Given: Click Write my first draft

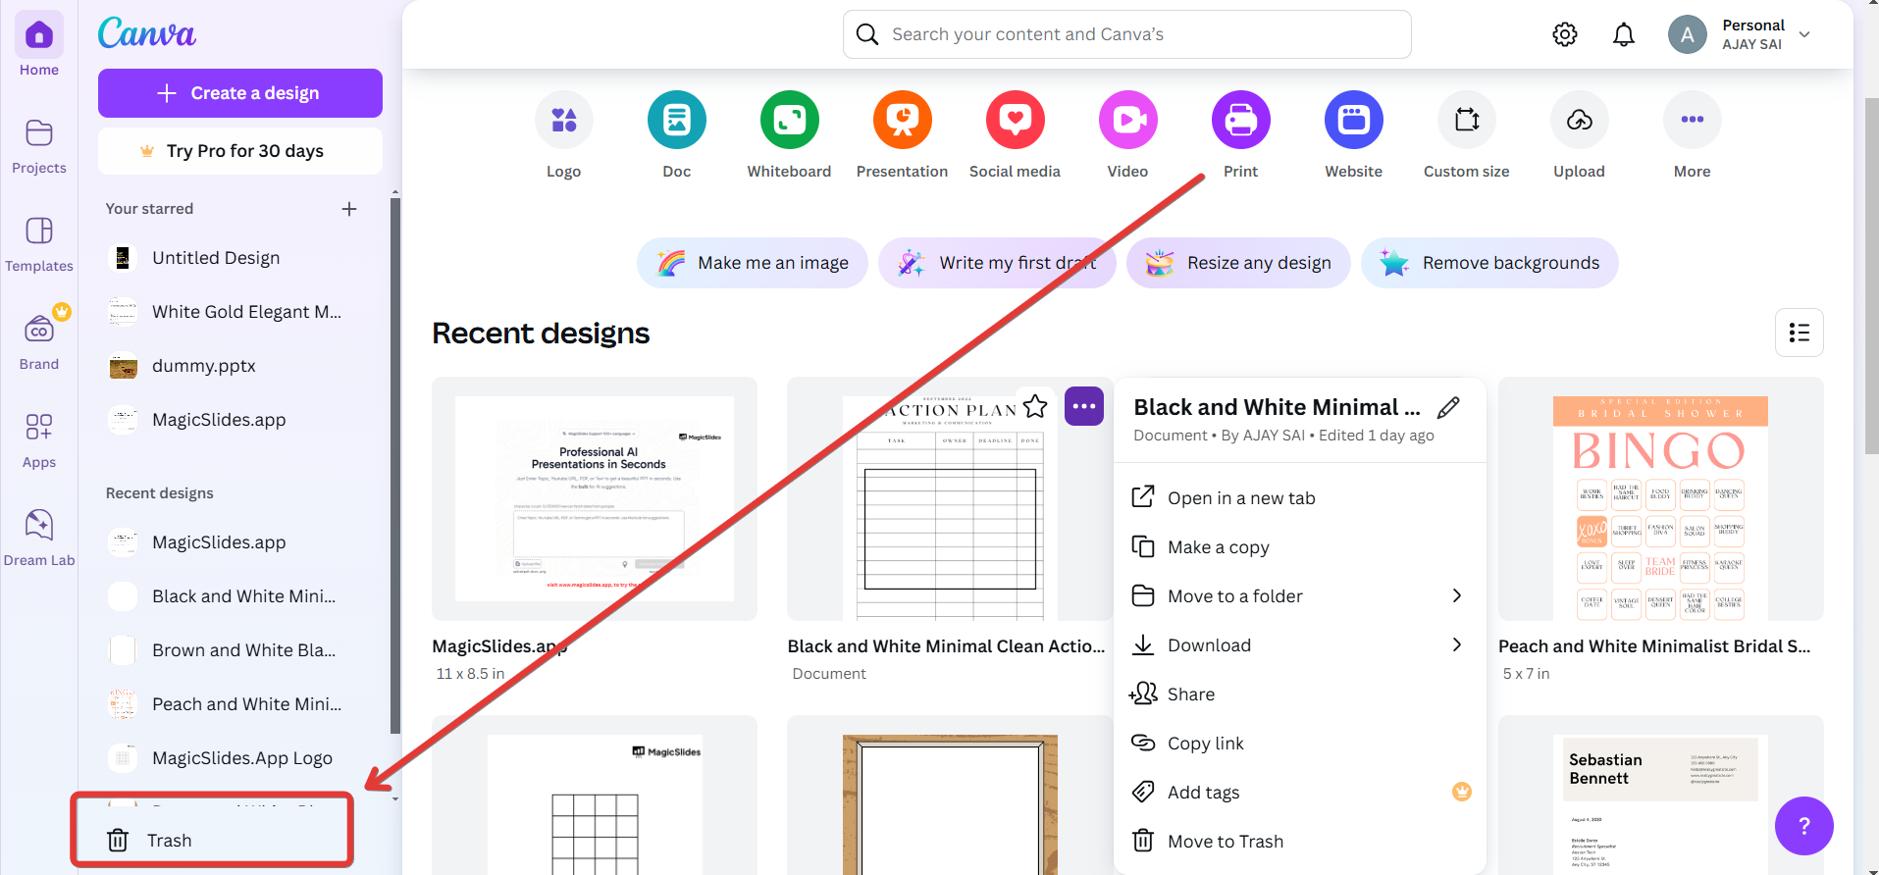Looking at the screenshot, I should pyautogui.click(x=997, y=263).
